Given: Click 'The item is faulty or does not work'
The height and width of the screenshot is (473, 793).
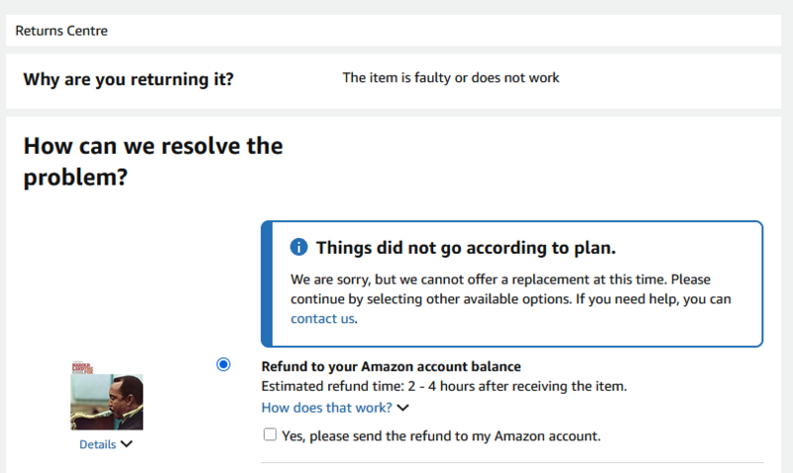Looking at the screenshot, I should 451,77.
